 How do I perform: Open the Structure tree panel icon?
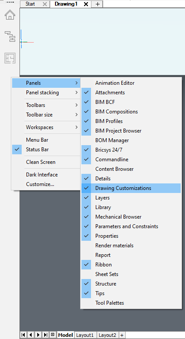pyautogui.click(x=10, y=37)
